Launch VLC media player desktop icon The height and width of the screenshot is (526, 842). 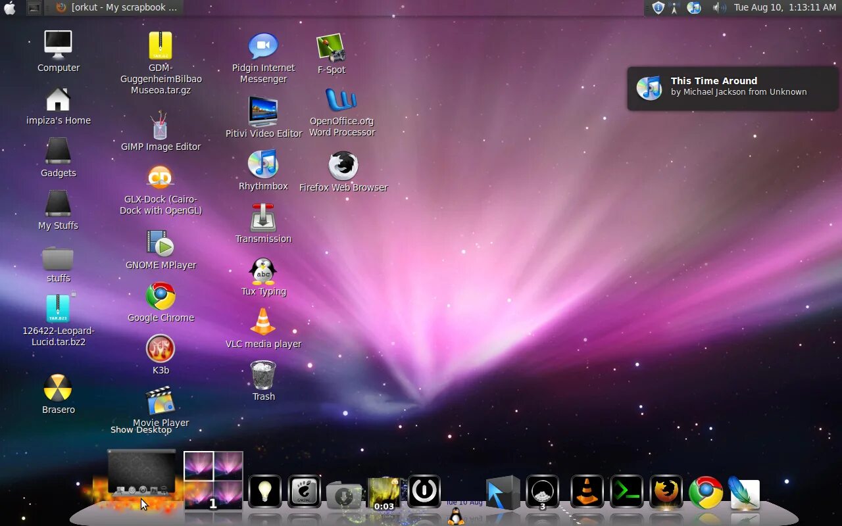click(263, 322)
